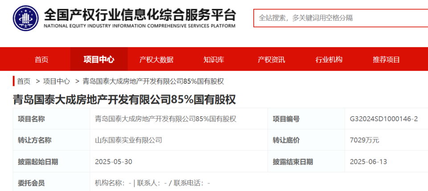Click the breadcrumb project title 青岛国泰大成房地产
The image size is (428, 191).
(x=153, y=81)
